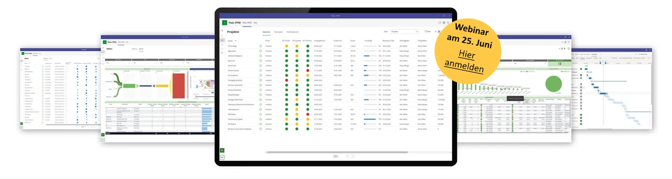Open the Presales Automation project name
Screen dimensions: 672x179
[x=235, y=85]
